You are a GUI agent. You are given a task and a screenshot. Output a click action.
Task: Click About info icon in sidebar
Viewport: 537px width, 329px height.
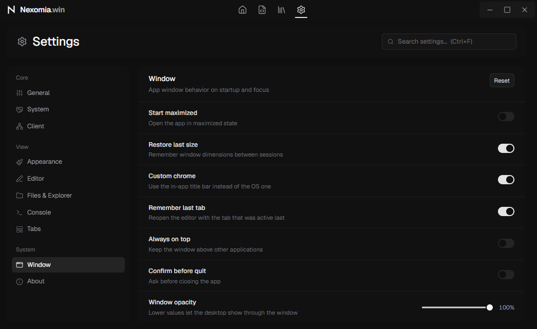[x=20, y=281]
